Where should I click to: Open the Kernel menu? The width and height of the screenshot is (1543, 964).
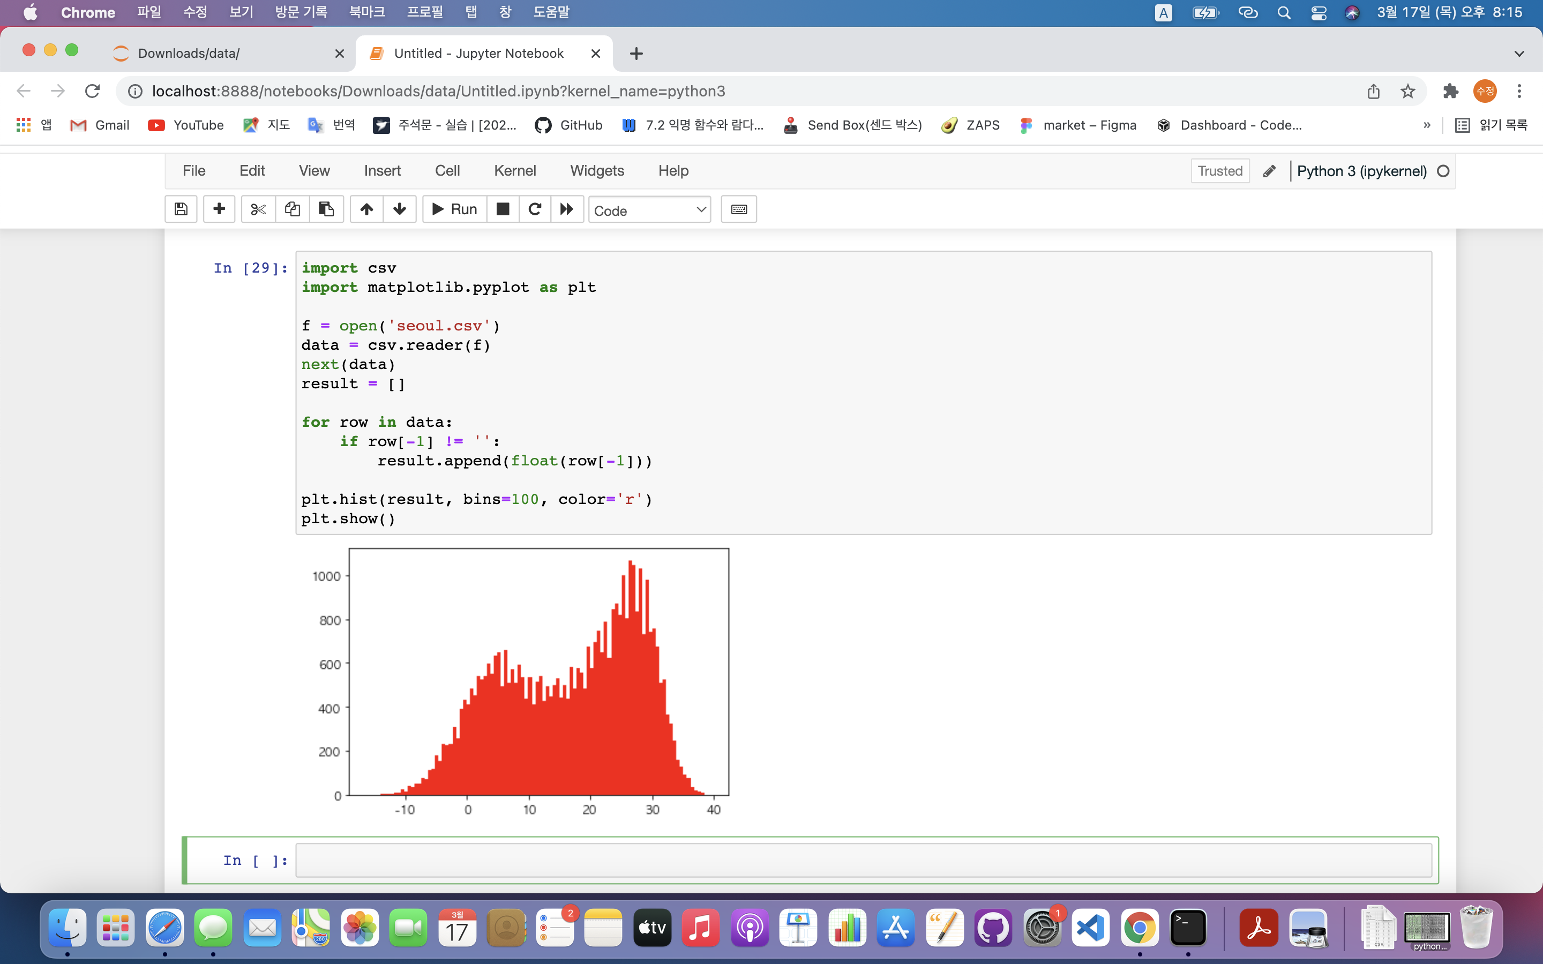click(514, 171)
